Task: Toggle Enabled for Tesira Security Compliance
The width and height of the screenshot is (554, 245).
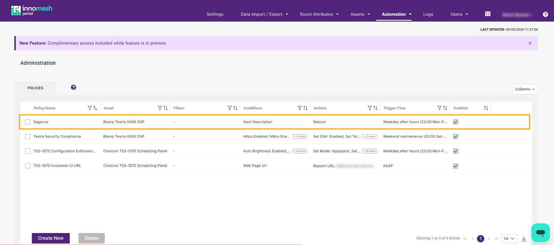Action: click(456, 136)
